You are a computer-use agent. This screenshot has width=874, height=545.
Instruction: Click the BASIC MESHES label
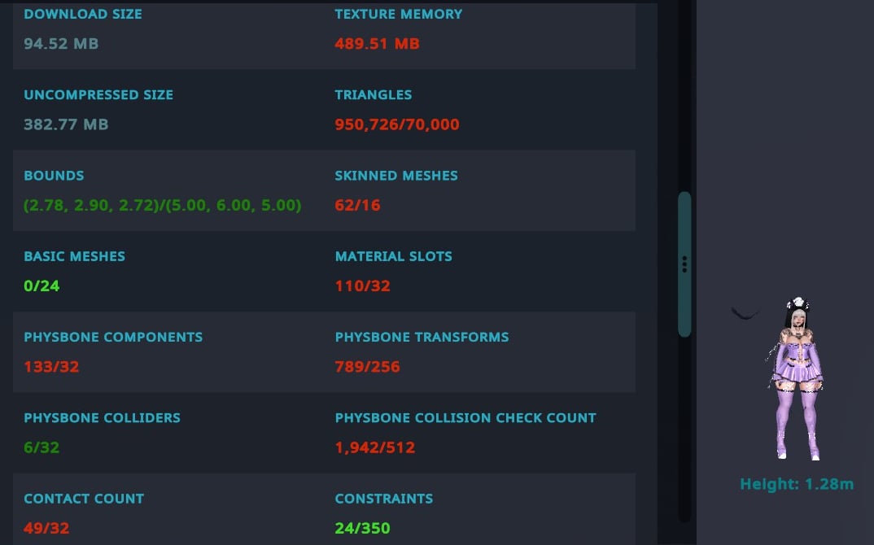[75, 256]
